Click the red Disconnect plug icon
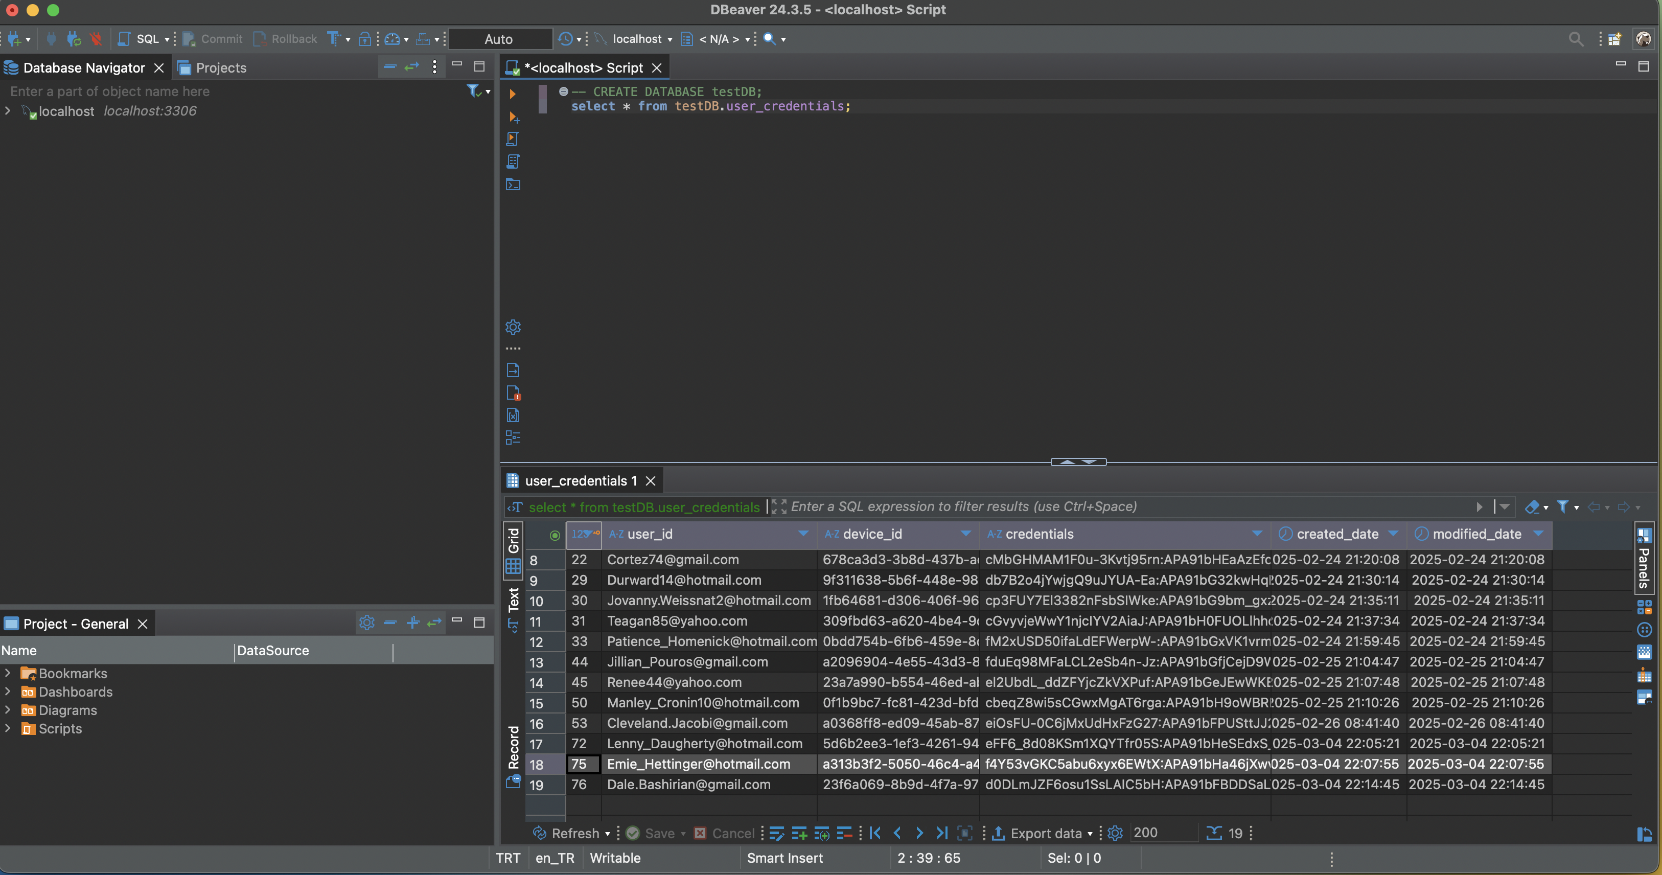The image size is (1662, 875). pos(96,39)
